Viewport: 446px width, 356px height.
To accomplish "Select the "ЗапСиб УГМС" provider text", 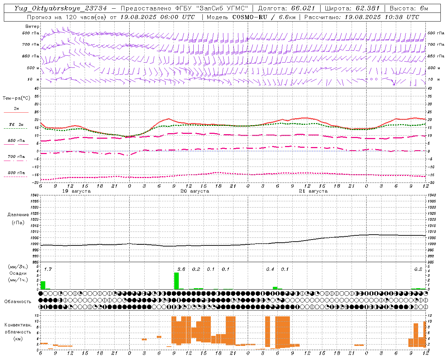I will click(x=222, y=8).
